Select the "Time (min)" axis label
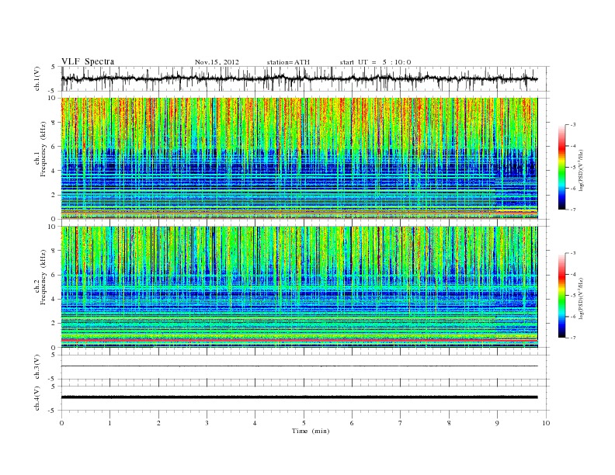This screenshot has width=615, height=475. click(x=311, y=431)
